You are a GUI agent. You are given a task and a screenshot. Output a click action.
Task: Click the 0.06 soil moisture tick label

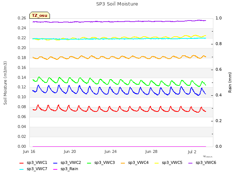[22, 117]
